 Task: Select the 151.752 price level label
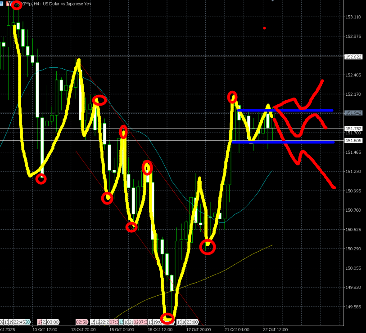point(353,129)
